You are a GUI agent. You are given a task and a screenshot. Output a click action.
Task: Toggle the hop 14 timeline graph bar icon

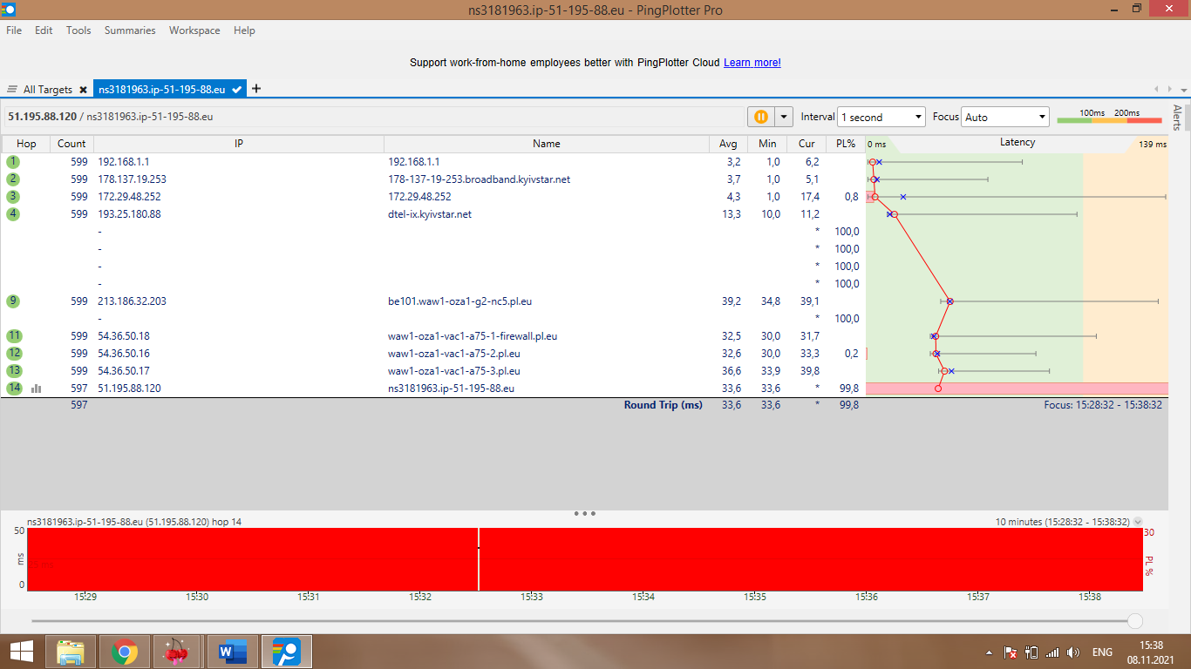pos(36,388)
